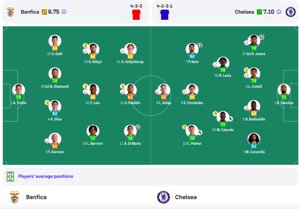Click goalkeeper R. Sánchez's avatar

click(284, 90)
